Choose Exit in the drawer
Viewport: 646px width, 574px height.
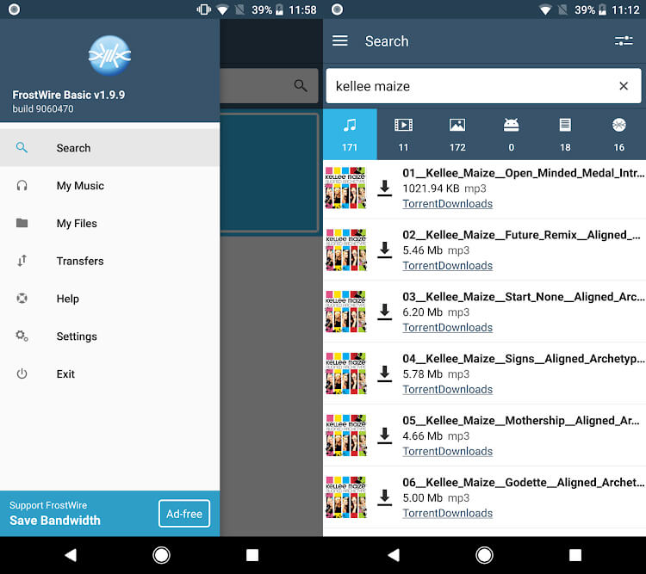pos(109,373)
